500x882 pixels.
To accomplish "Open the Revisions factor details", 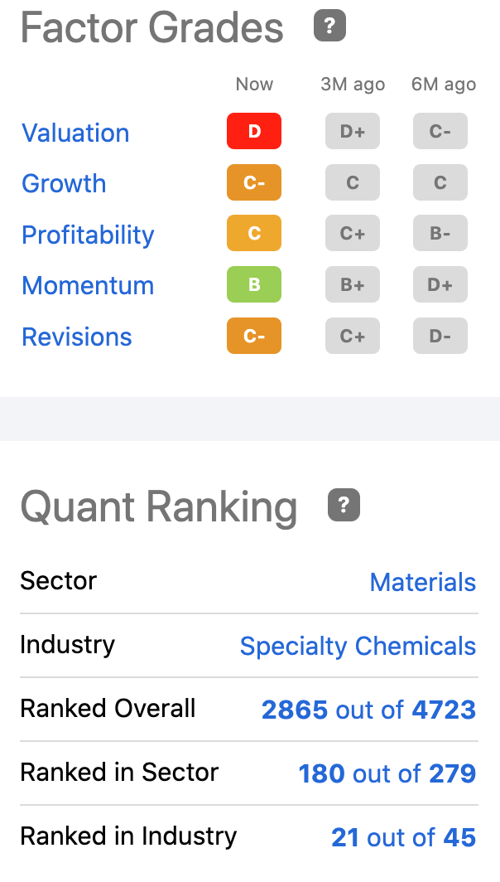I will point(76,337).
